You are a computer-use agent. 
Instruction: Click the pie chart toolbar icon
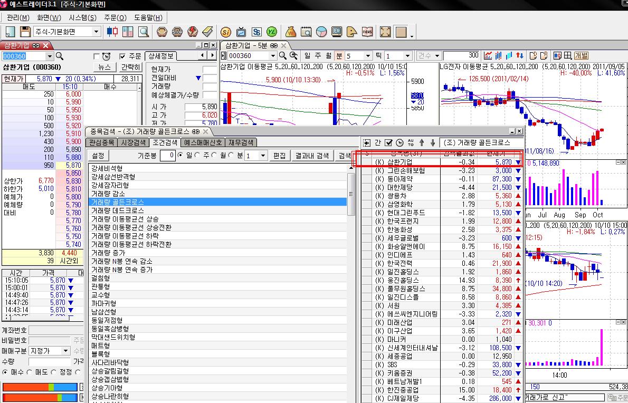321,32
